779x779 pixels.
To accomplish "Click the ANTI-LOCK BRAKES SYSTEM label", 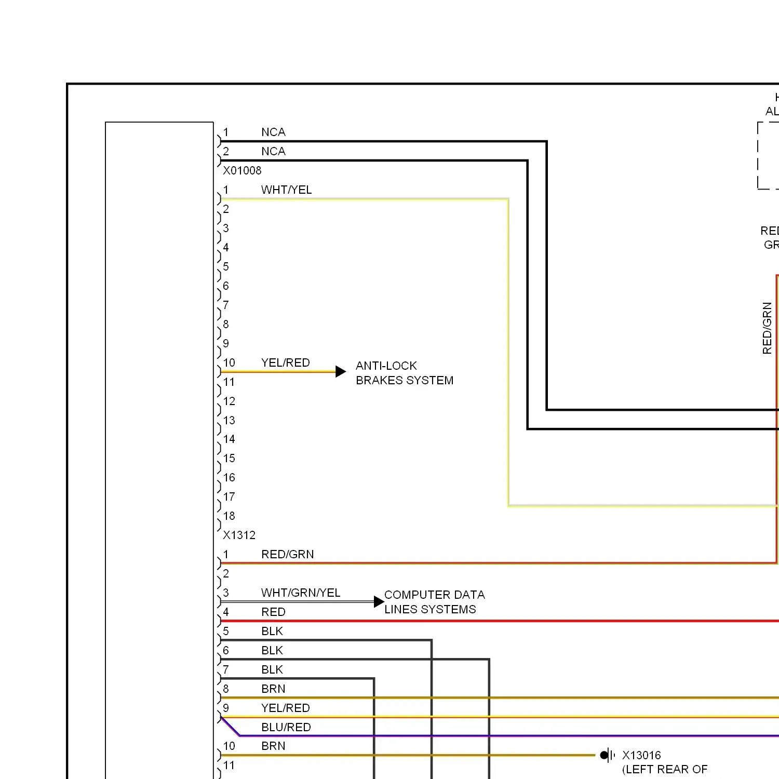I will pos(405,373).
